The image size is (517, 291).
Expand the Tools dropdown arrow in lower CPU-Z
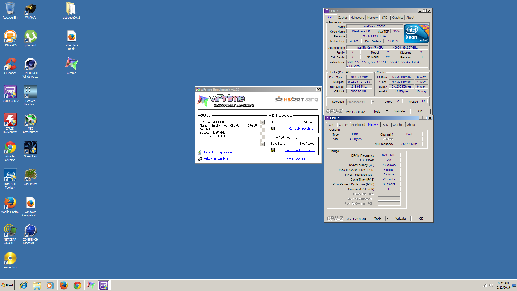387,219
